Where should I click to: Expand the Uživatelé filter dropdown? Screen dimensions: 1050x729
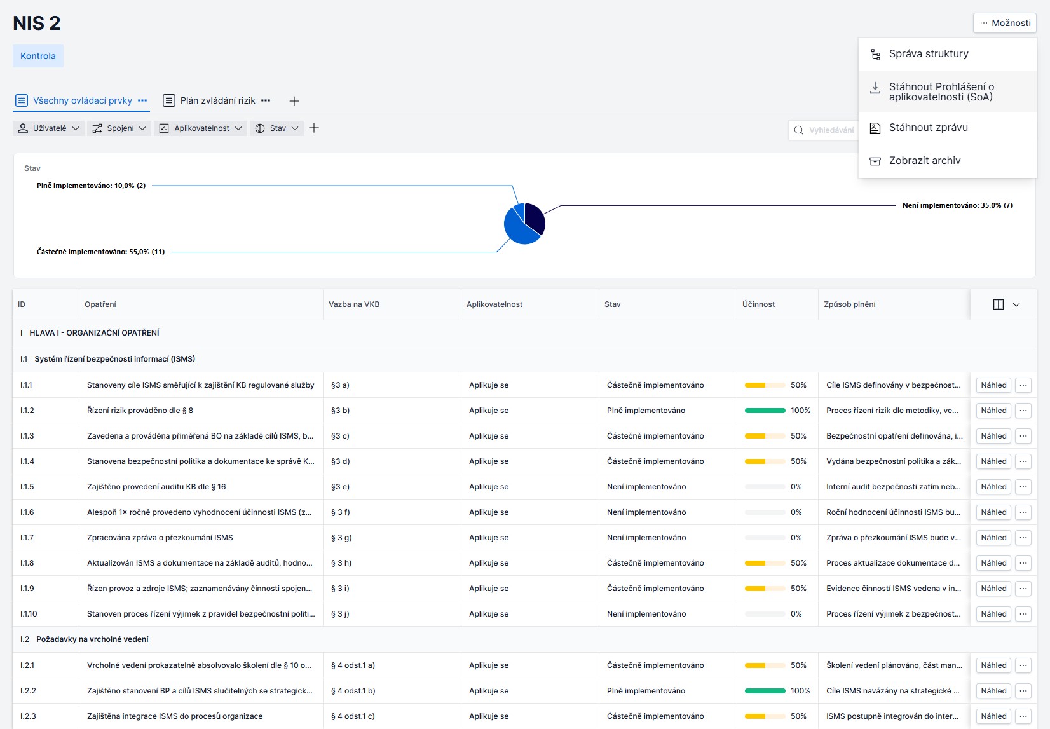(48, 128)
